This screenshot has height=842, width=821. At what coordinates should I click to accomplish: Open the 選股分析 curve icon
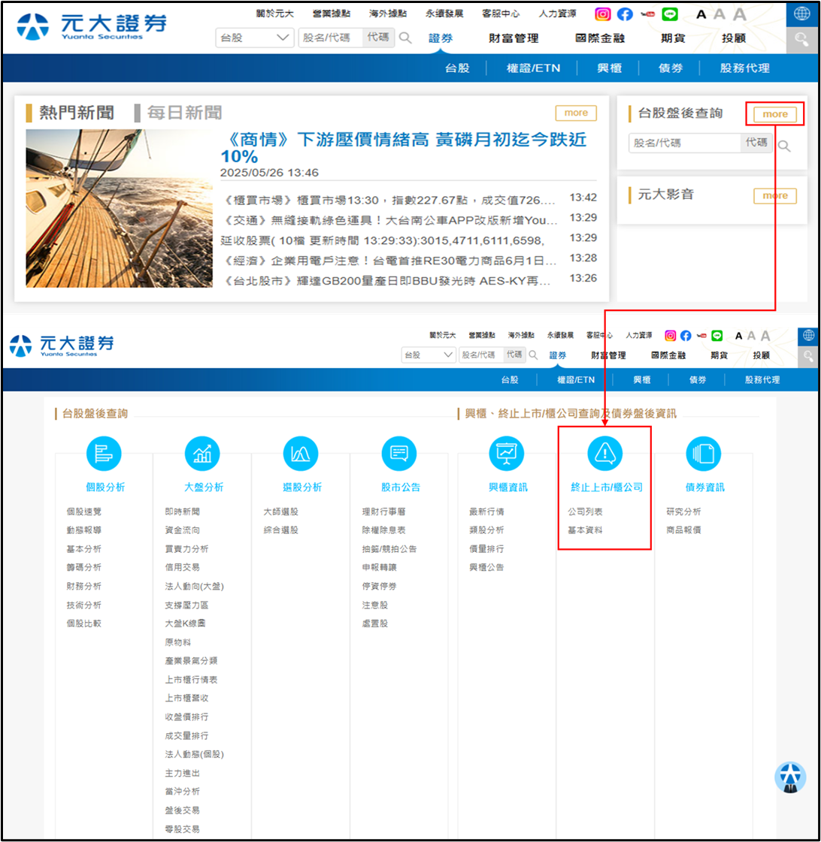pos(301,454)
